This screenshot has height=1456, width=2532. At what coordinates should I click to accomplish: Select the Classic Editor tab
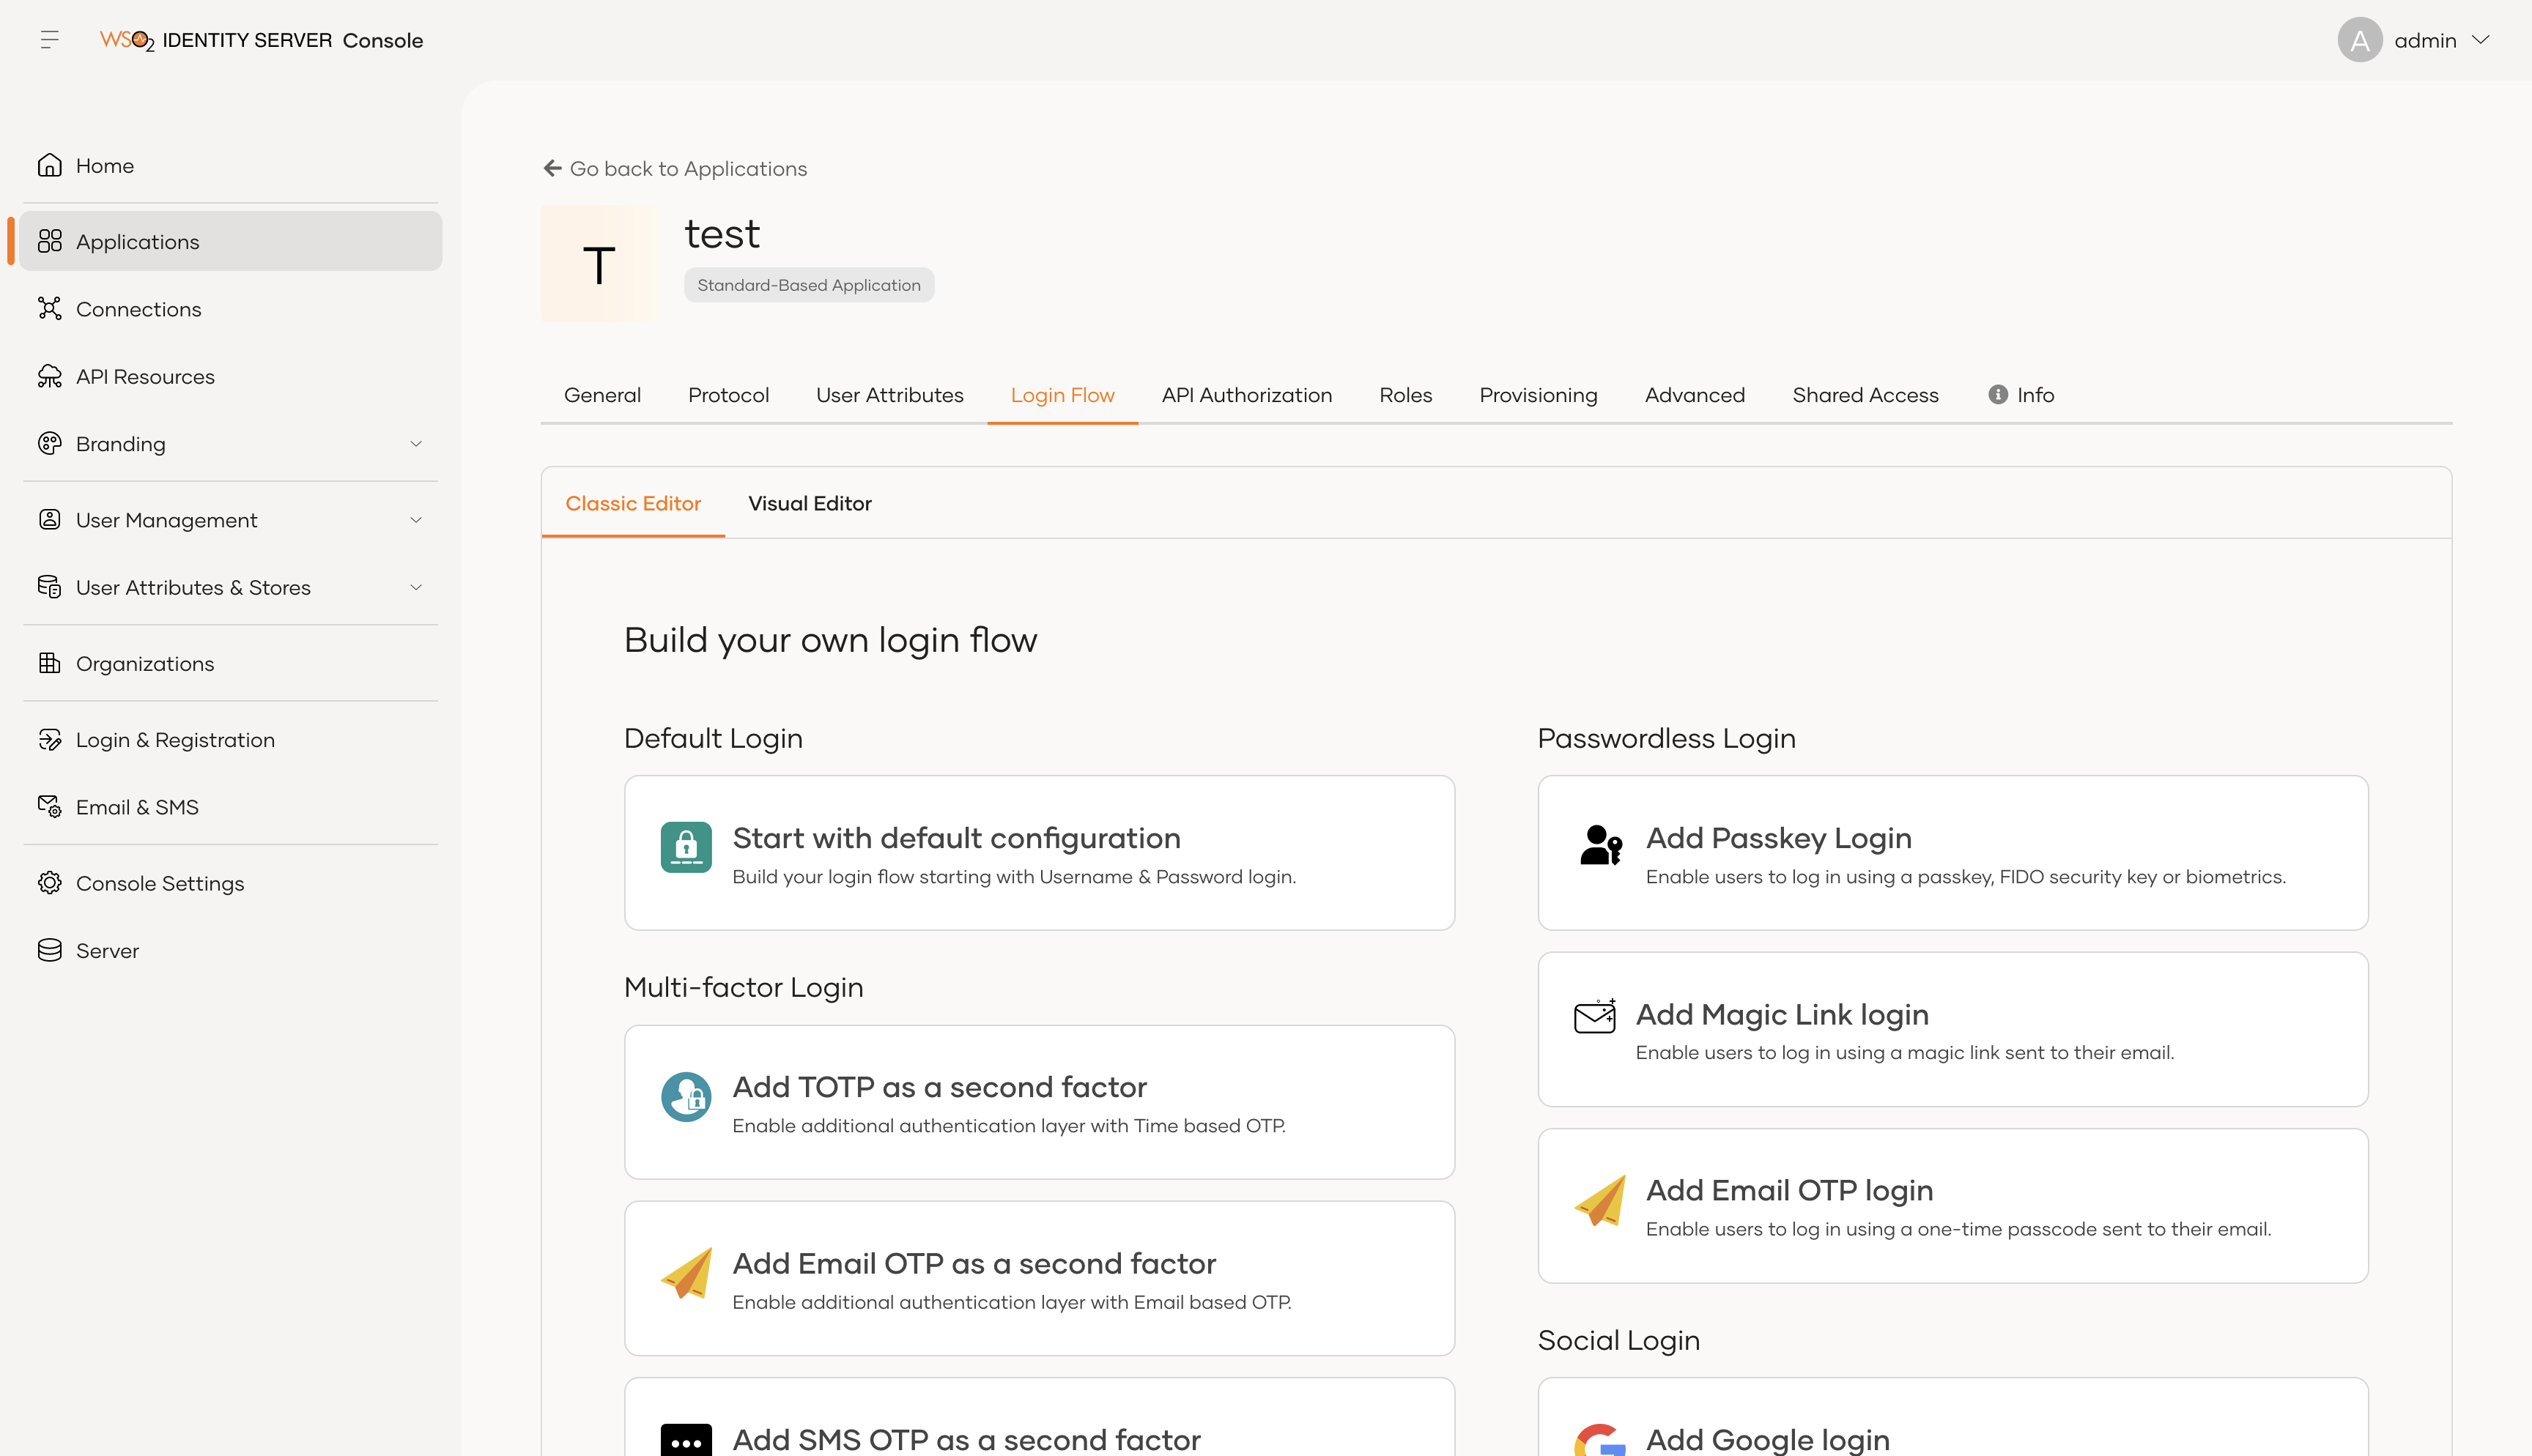point(633,503)
